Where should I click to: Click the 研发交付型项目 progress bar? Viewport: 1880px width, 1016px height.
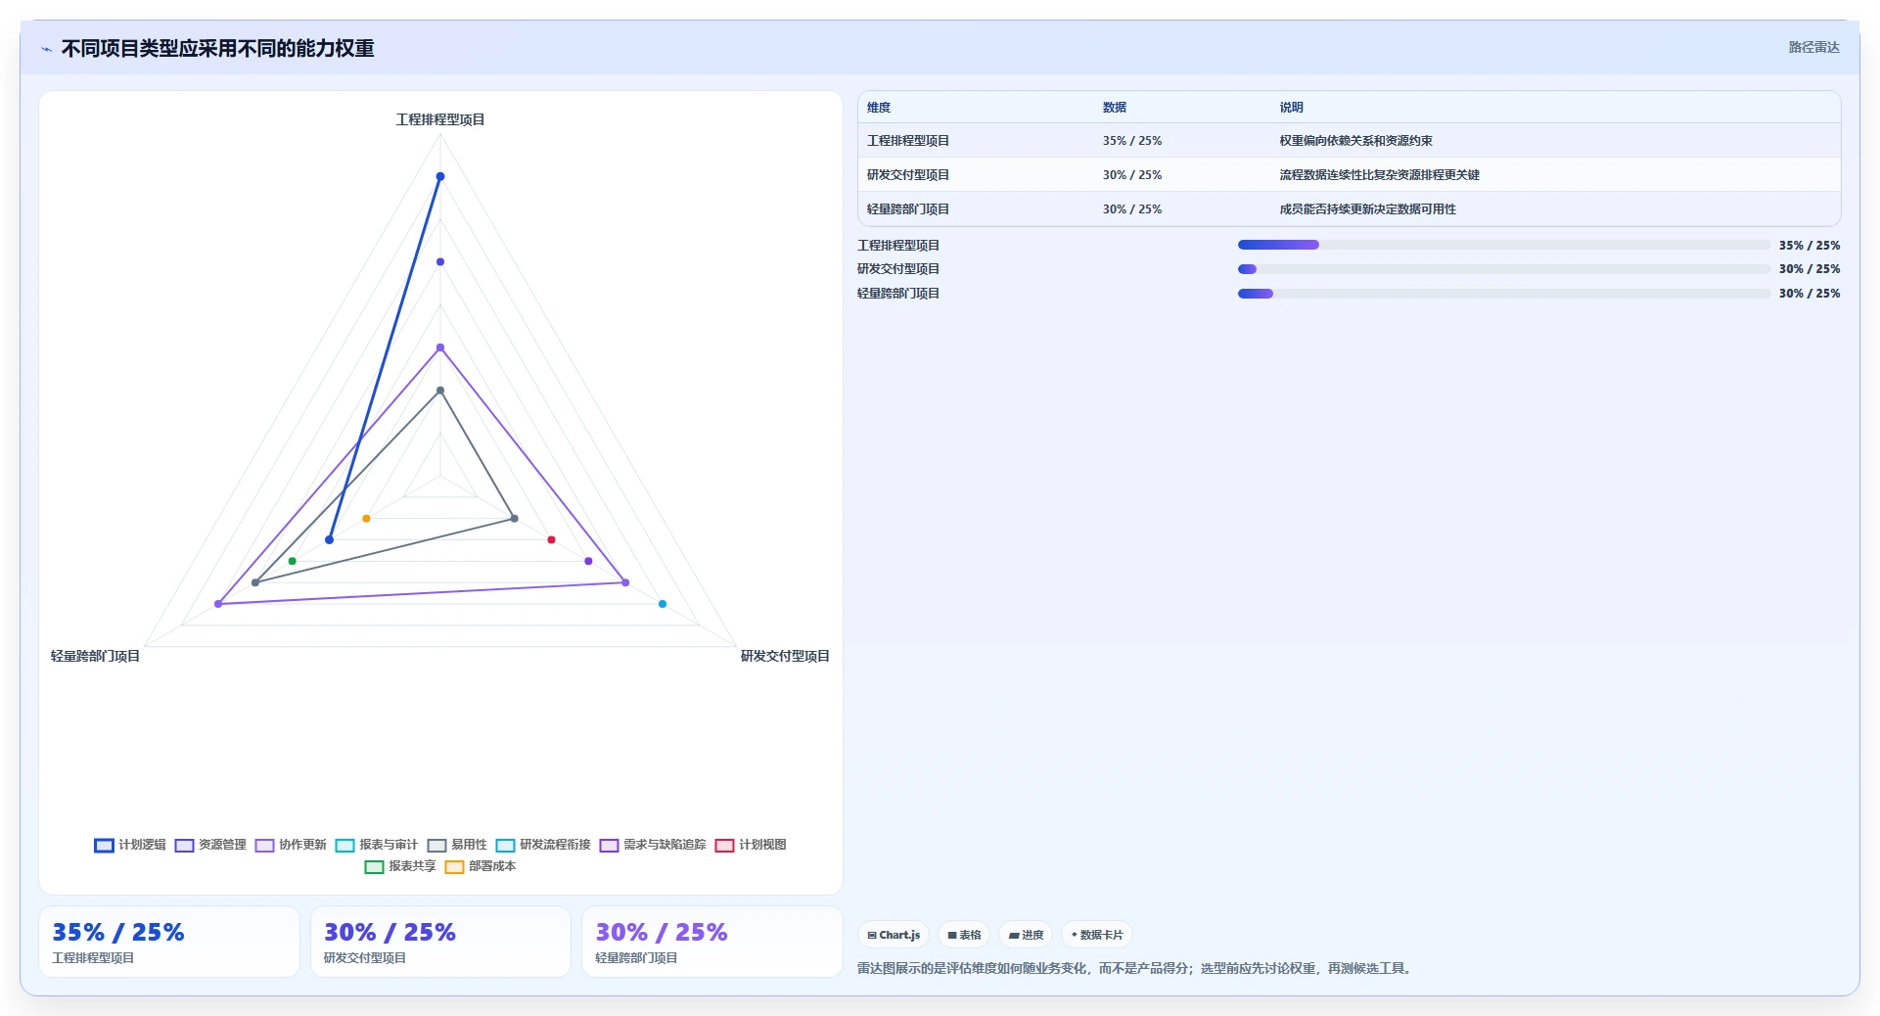coord(1504,269)
